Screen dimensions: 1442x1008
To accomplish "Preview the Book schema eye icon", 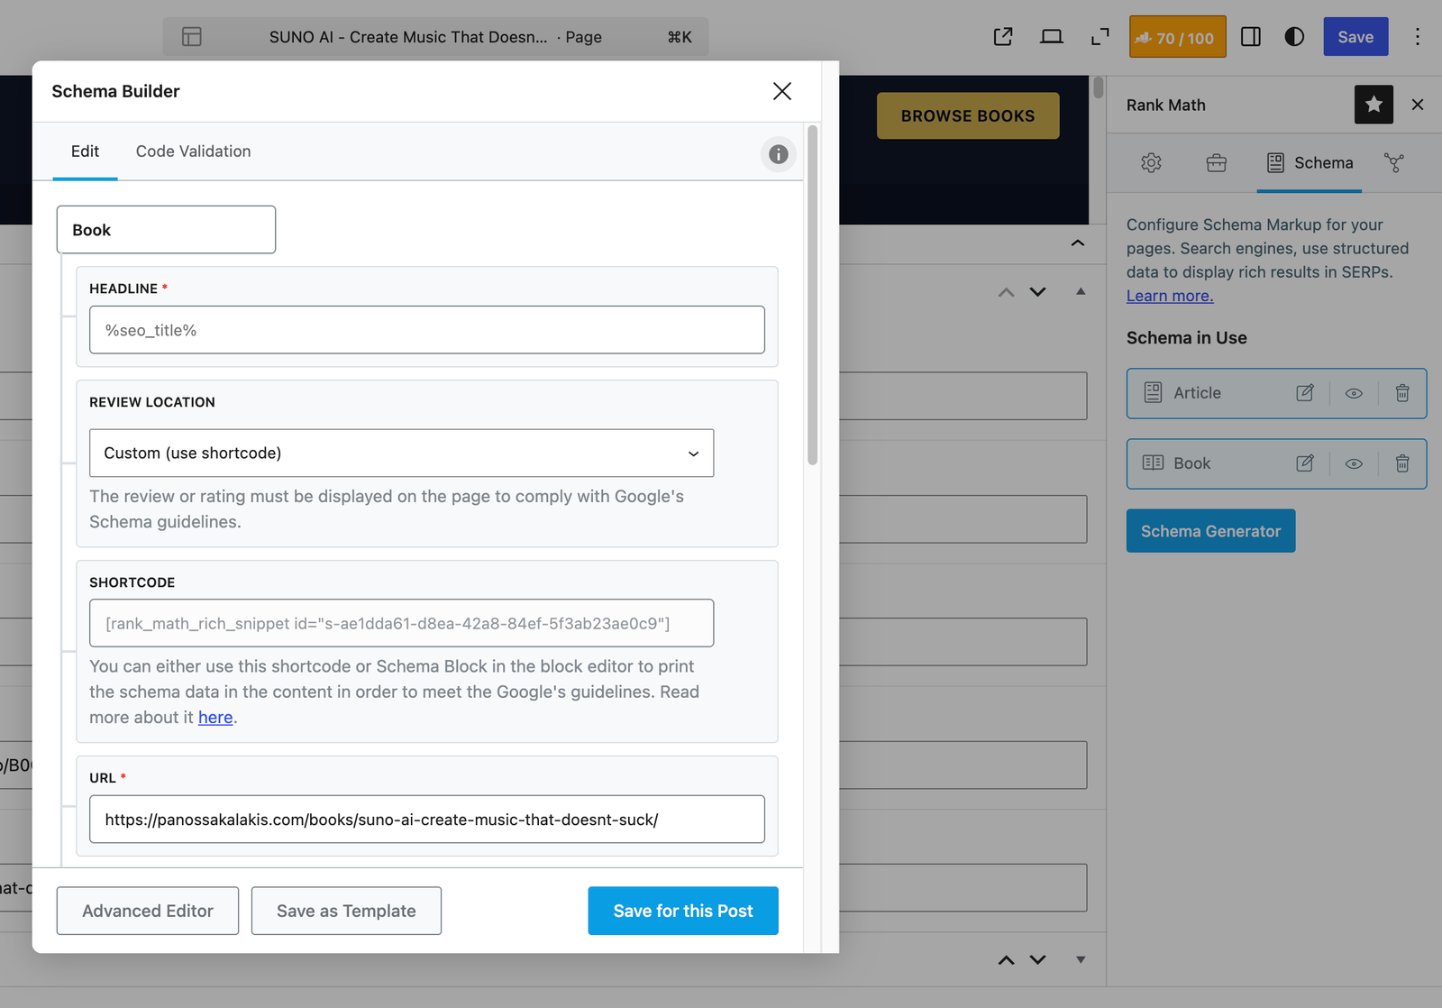I will [x=1354, y=463].
